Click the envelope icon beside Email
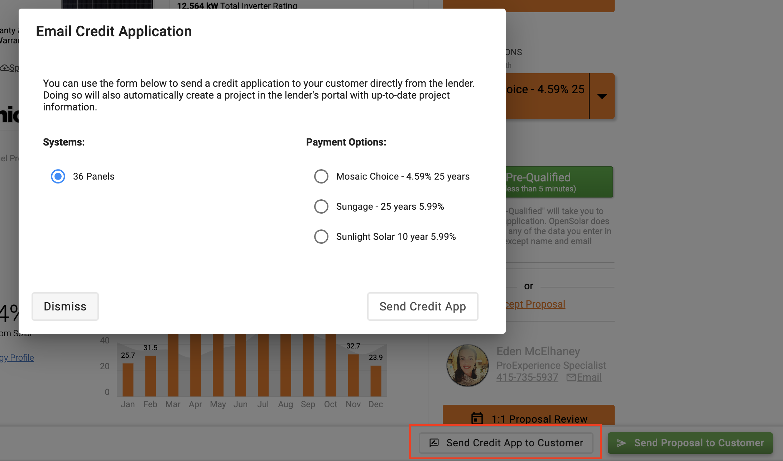 click(571, 377)
